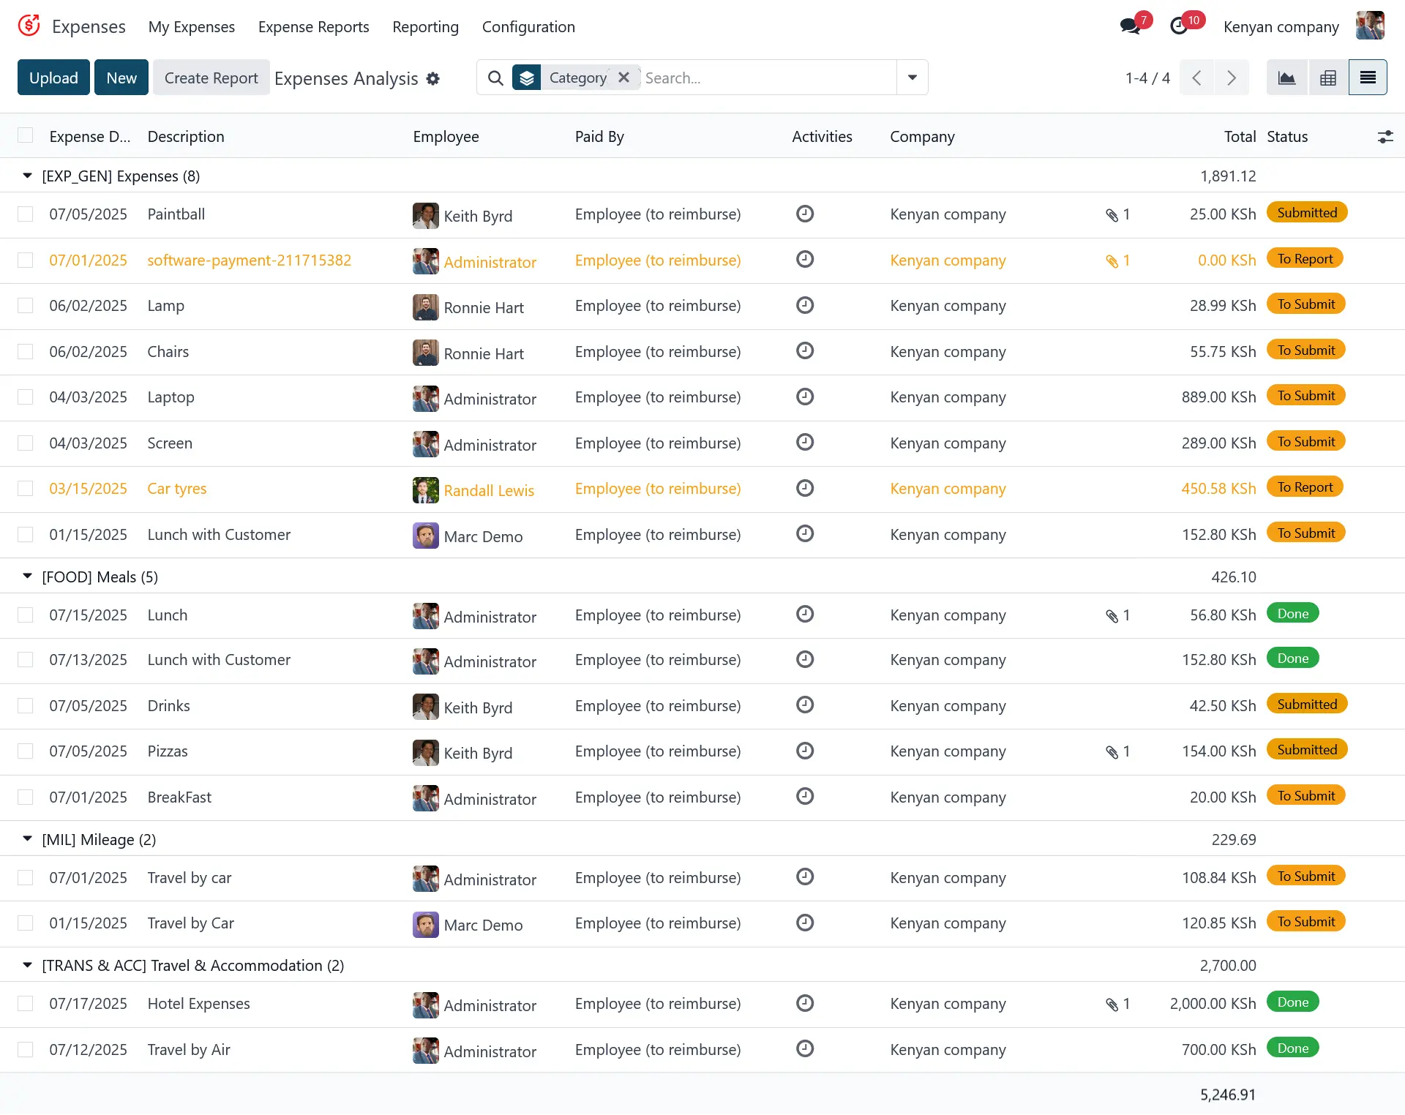Click the gear next to Expenses Analysis
The image size is (1405, 1115).
point(433,78)
